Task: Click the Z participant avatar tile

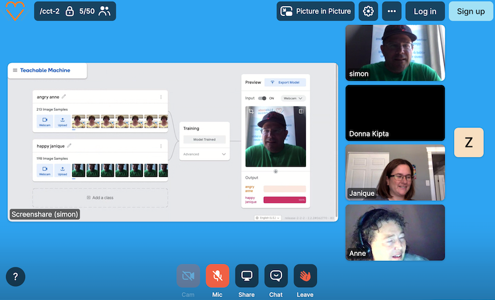Action: tap(469, 143)
